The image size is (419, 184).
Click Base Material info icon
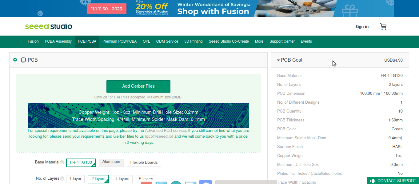62,162
